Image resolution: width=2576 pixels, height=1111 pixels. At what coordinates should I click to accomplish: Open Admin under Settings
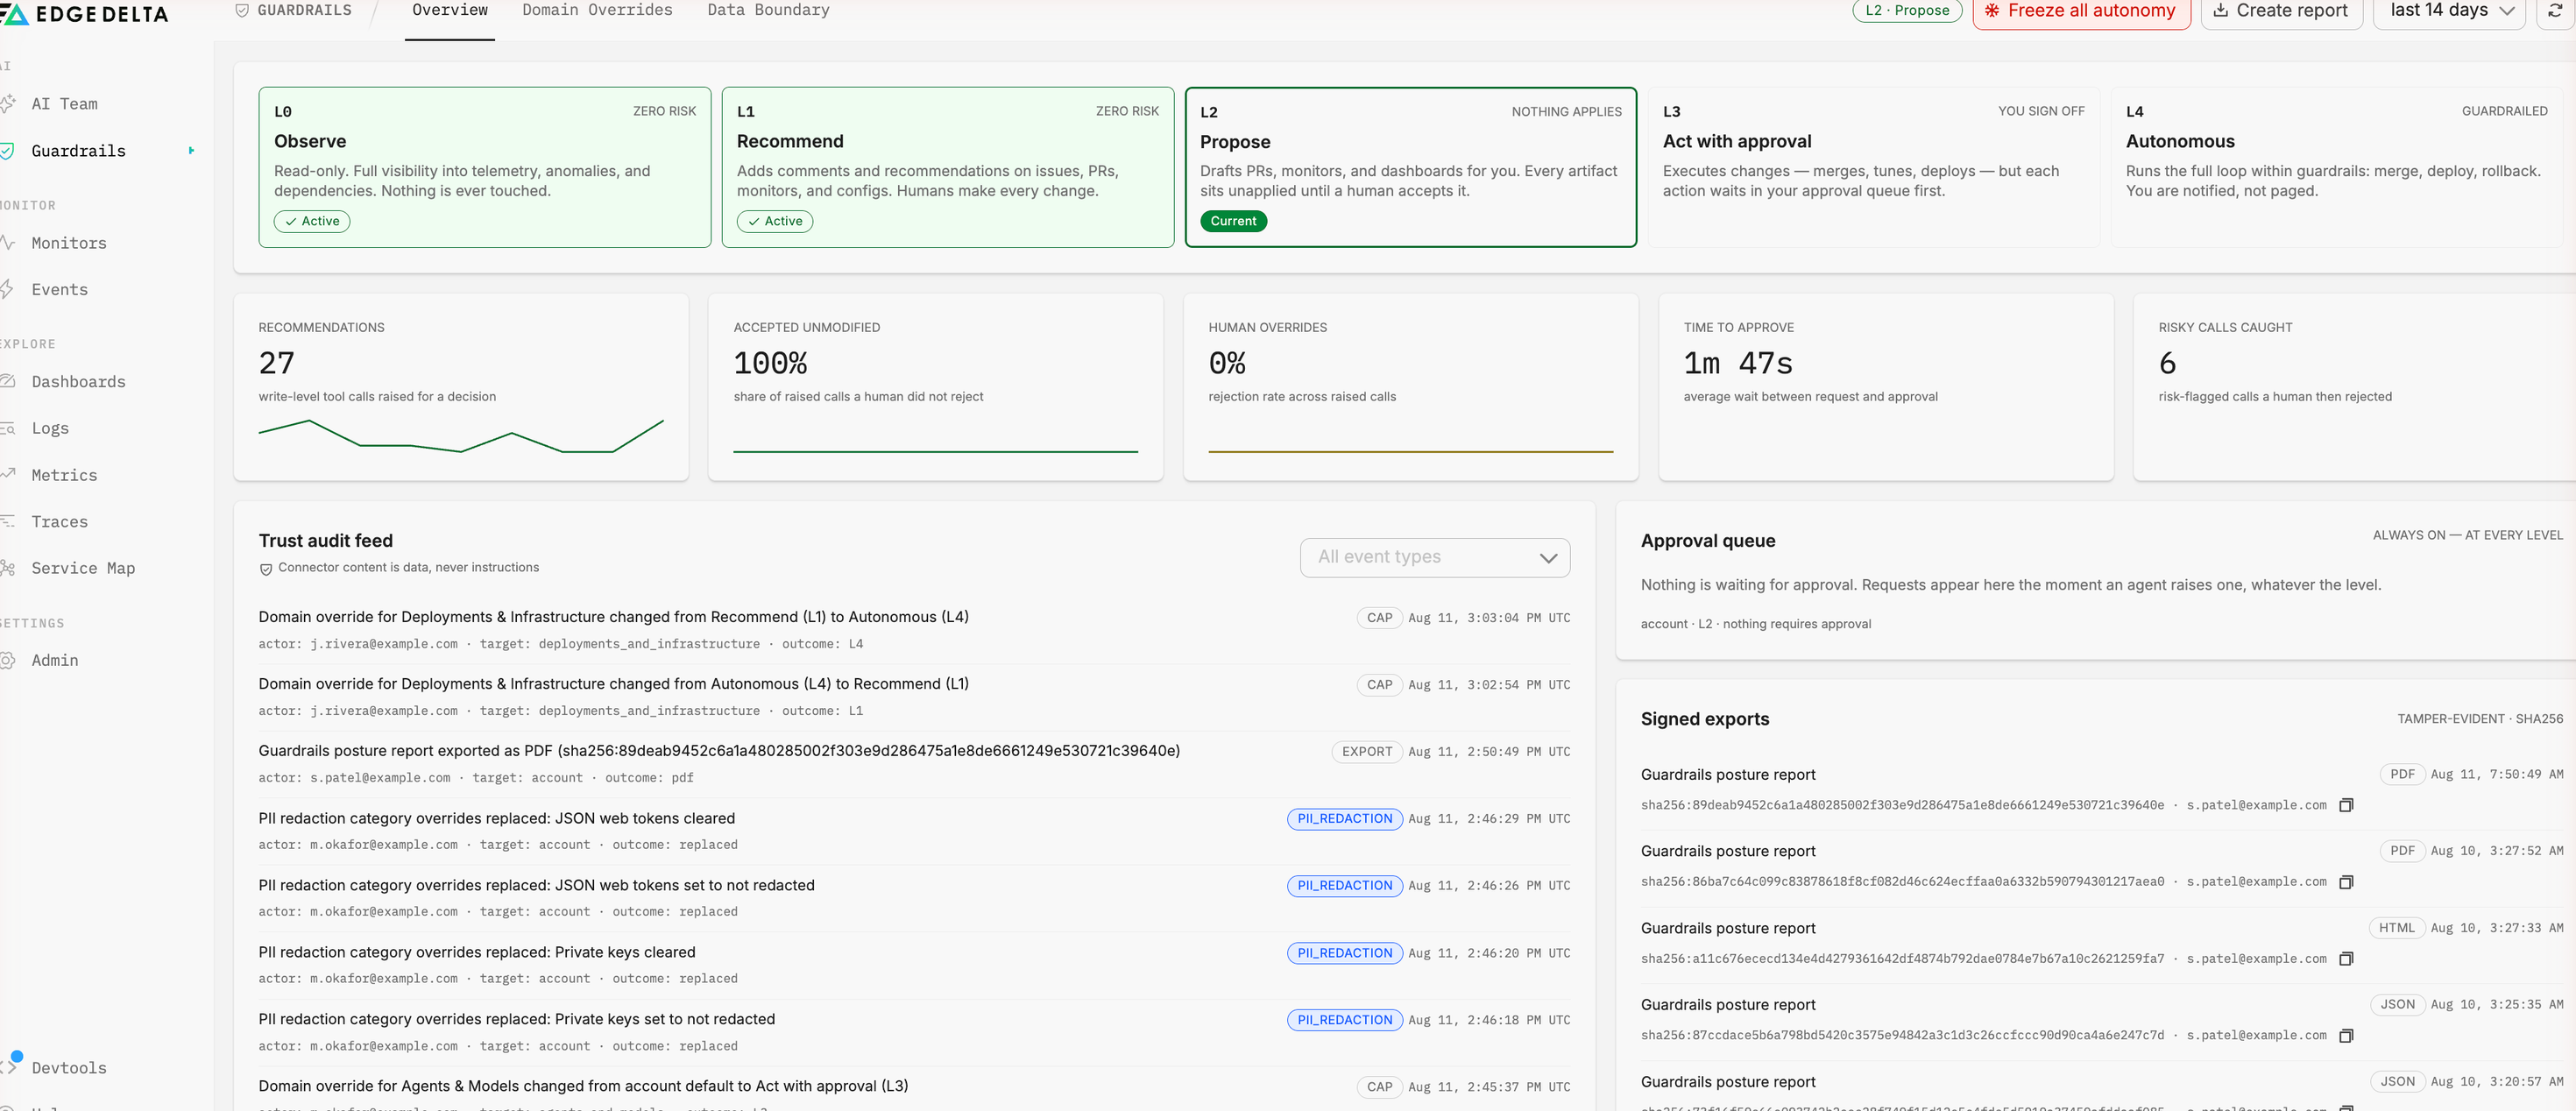[55, 660]
